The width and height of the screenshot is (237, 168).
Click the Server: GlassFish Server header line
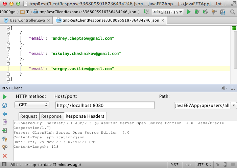(x=71, y=133)
